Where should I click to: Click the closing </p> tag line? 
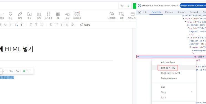coord(192,34)
